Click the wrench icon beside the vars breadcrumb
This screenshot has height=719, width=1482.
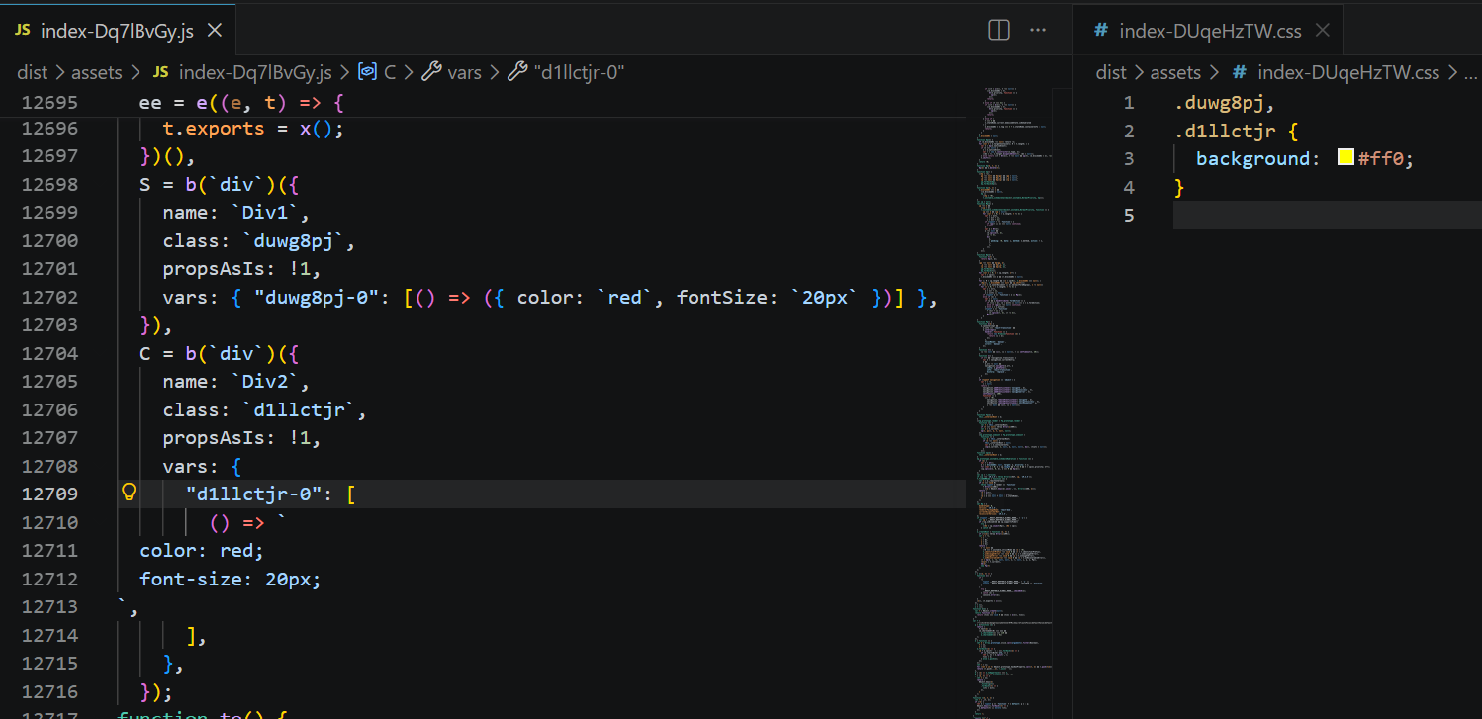pyautogui.click(x=431, y=72)
